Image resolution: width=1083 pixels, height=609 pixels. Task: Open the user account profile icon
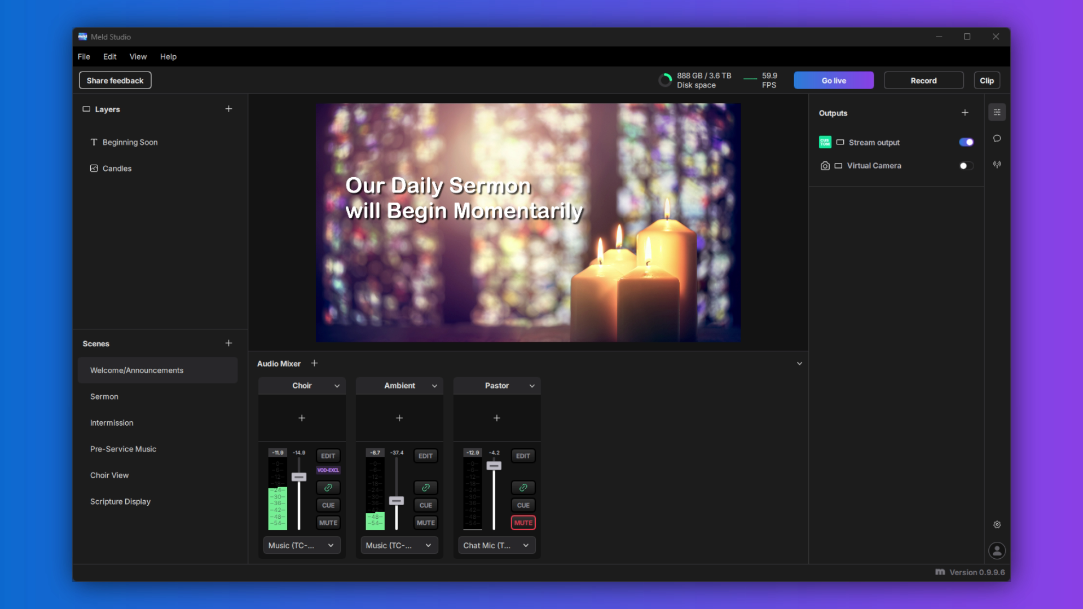click(x=997, y=550)
